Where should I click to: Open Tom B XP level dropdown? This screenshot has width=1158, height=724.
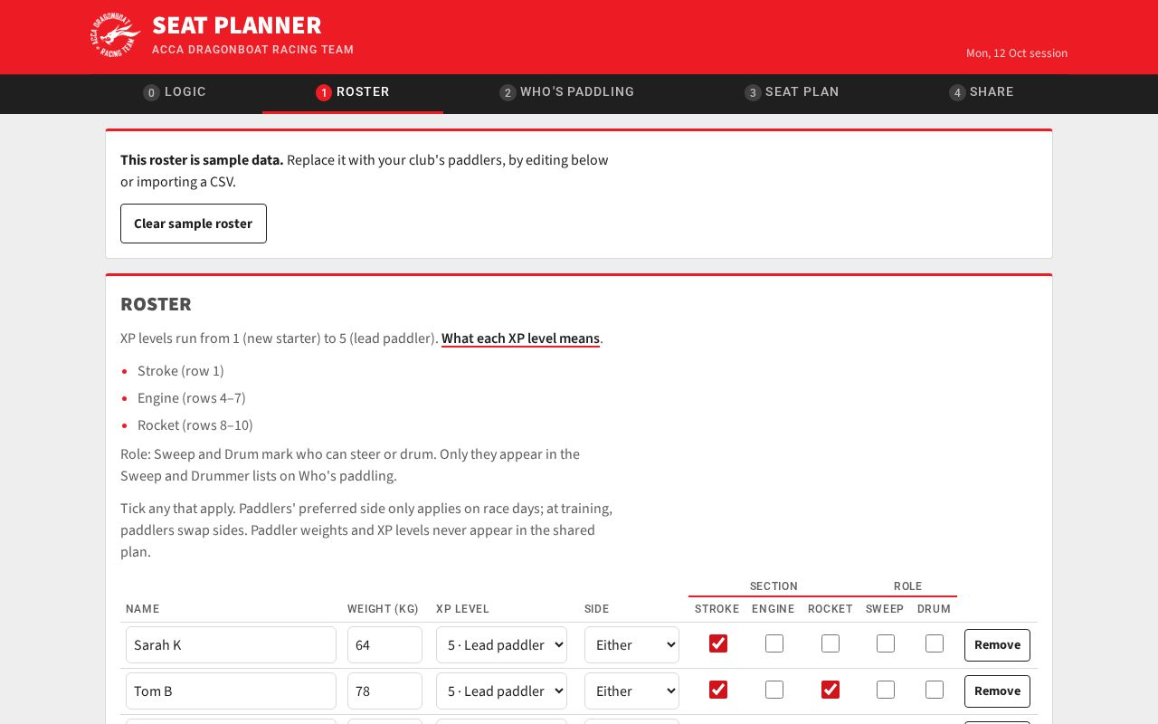point(501,691)
